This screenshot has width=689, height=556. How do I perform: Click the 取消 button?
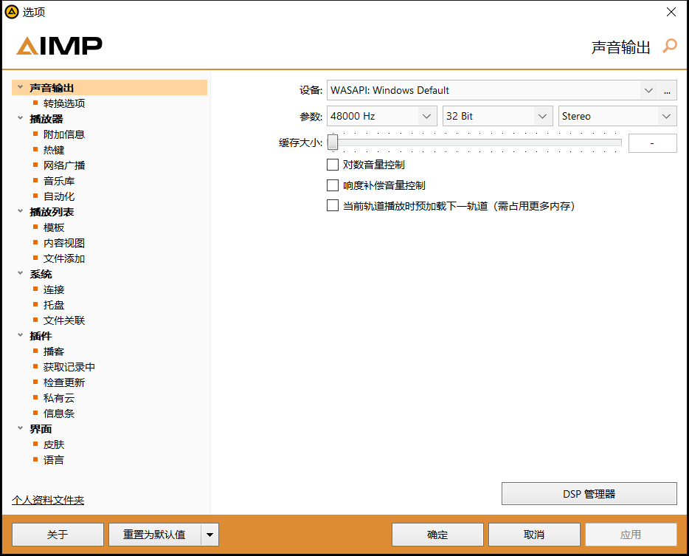click(534, 535)
